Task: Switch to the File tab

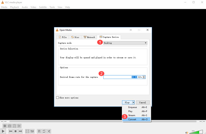Action: tap(63, 37)
